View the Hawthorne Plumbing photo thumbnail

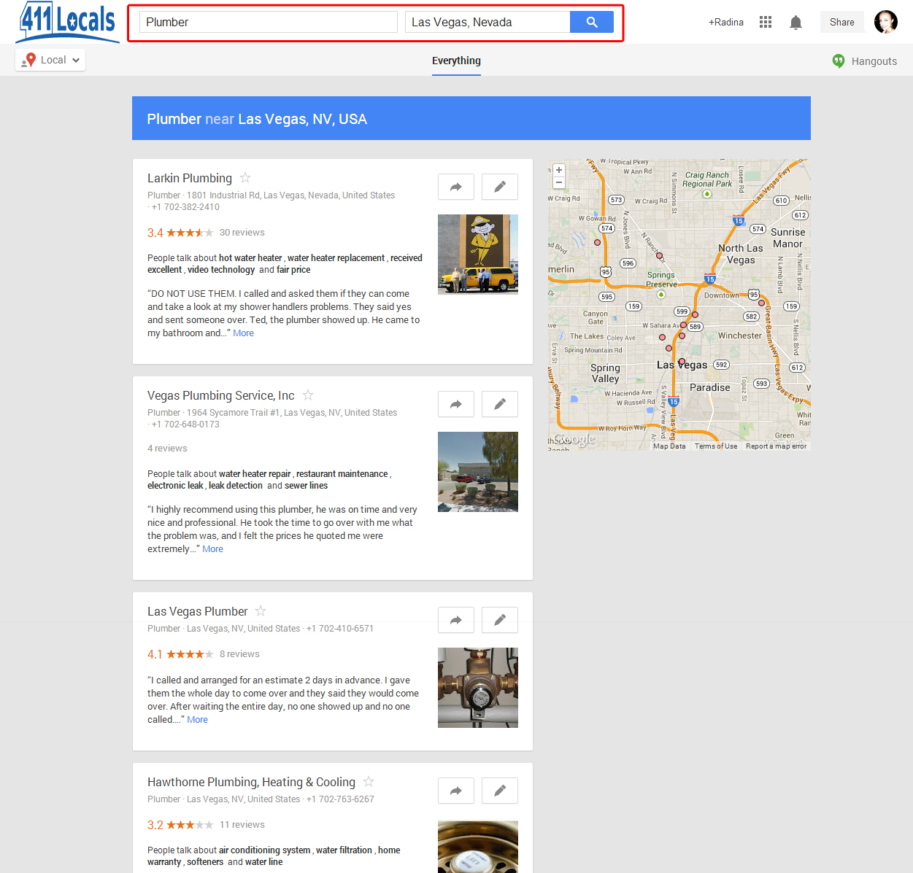point(478,847)
